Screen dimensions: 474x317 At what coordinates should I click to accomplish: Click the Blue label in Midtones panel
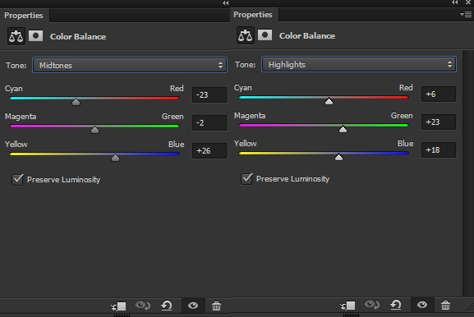pos(176,145)
